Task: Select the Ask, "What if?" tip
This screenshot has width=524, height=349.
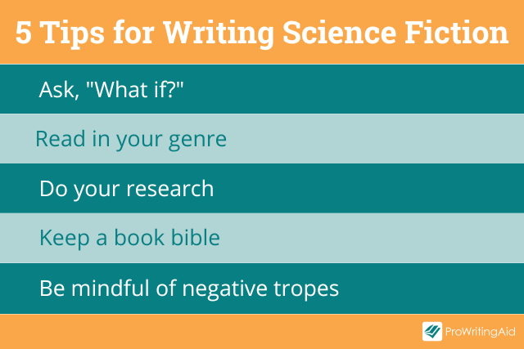Action: point(111,89)
